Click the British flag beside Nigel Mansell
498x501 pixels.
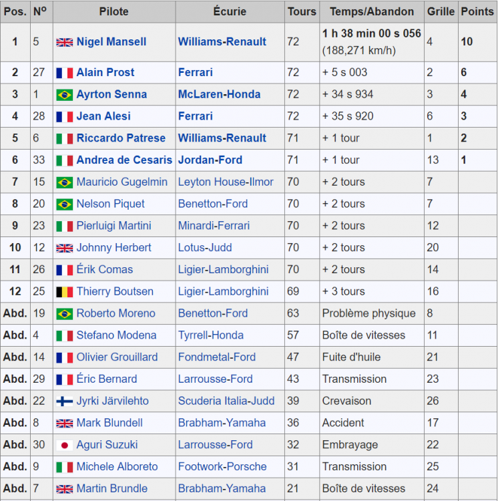coord(65,42)
